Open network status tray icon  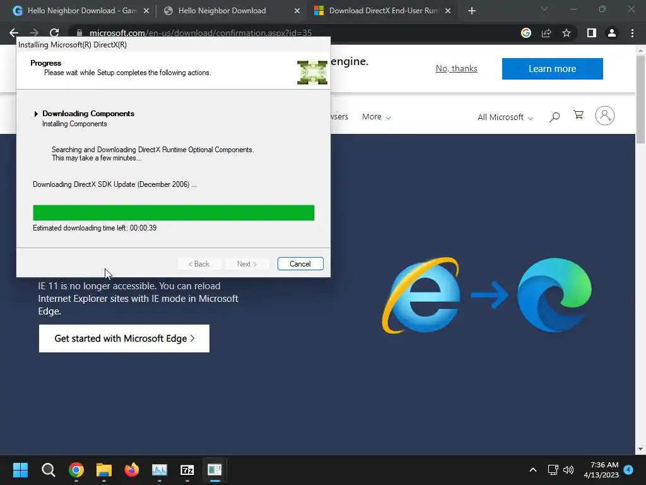click(553, 470)
